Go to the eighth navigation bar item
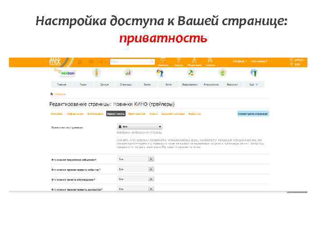This screenshot has height=243, width=324. click(211, 85)
